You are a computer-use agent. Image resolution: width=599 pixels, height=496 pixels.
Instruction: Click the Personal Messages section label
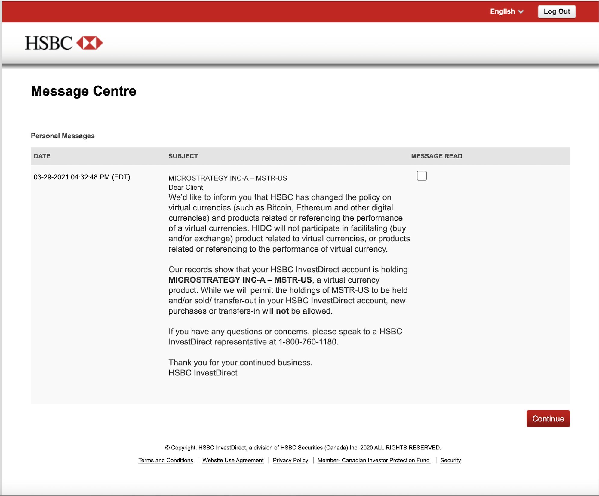(x=63, y=136)
